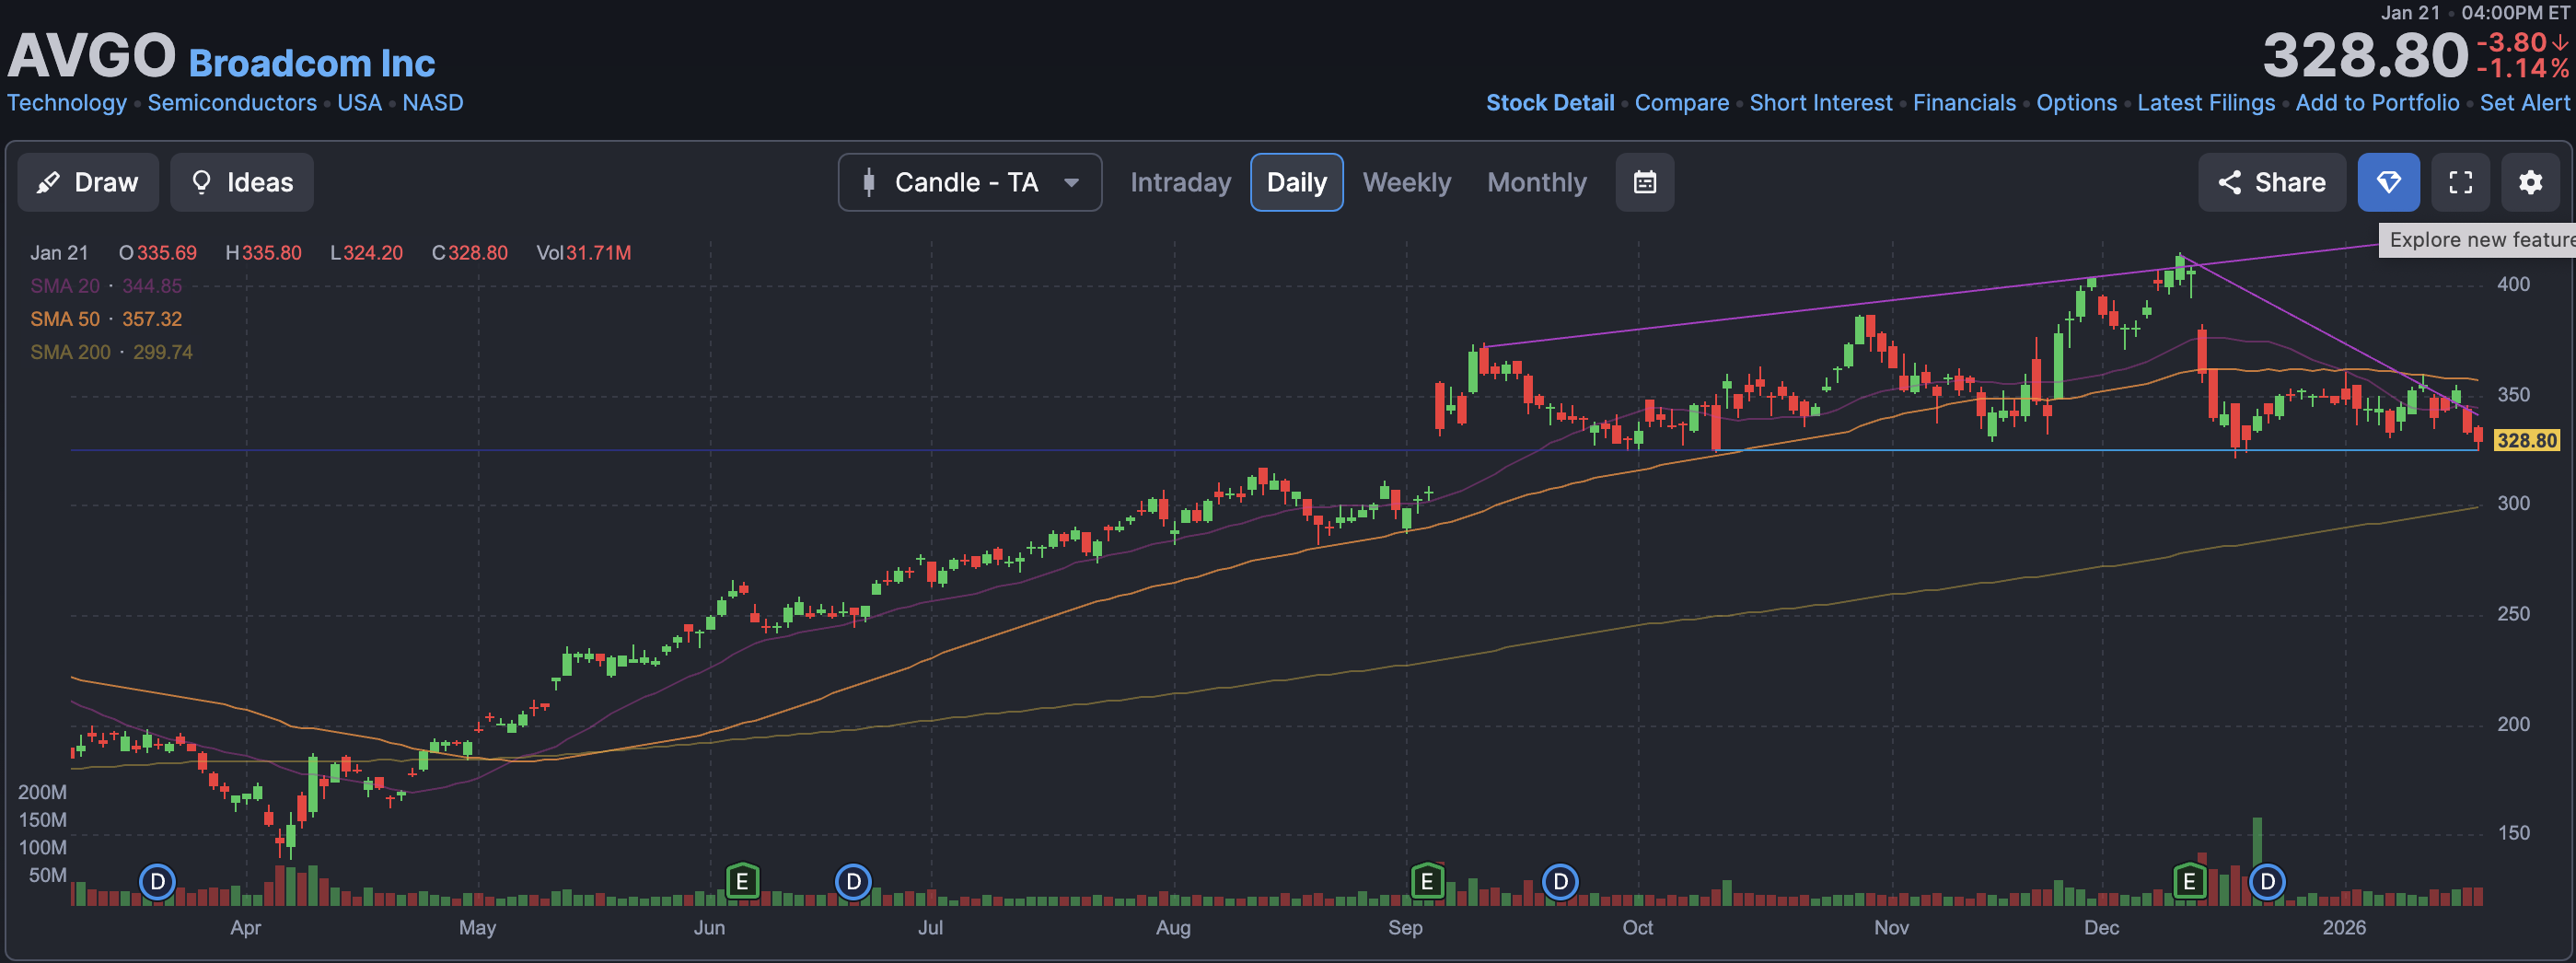This screenshot has width=2576, height=963.
Task: Toggle fullscreen chart mode icon
Action: tap(2461, 182)
